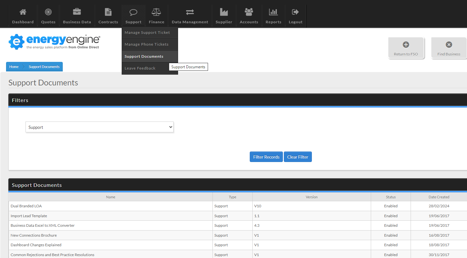
Task: Choose Manage Phone Tickets from menu
Action: (x=147, y=44)
